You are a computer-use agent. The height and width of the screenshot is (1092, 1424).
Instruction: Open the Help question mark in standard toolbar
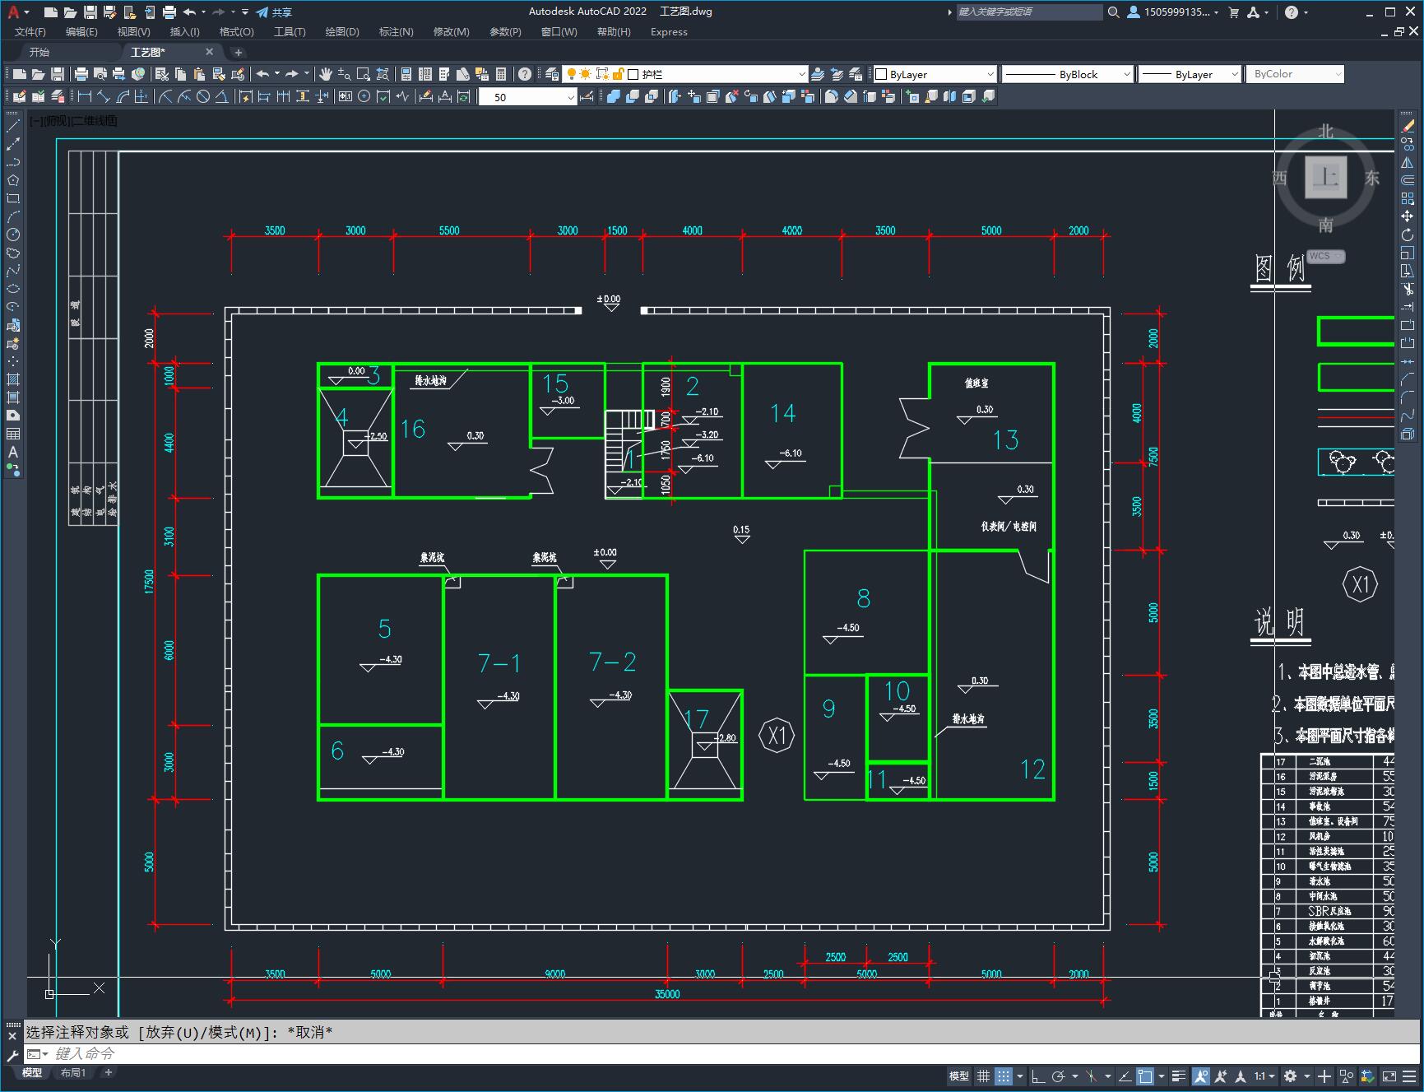pyautogui.click(x=525, y=74)
